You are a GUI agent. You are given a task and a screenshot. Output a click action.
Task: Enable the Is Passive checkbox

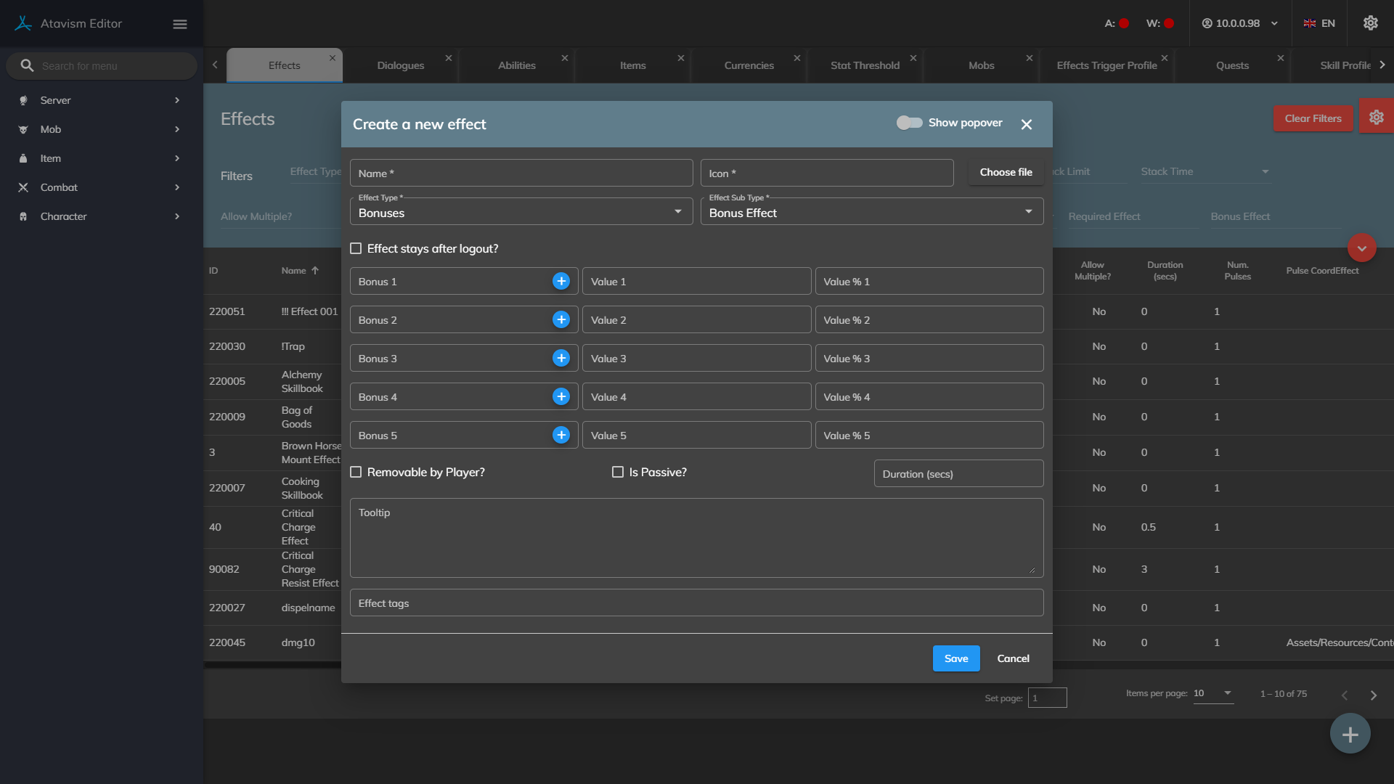618,472
